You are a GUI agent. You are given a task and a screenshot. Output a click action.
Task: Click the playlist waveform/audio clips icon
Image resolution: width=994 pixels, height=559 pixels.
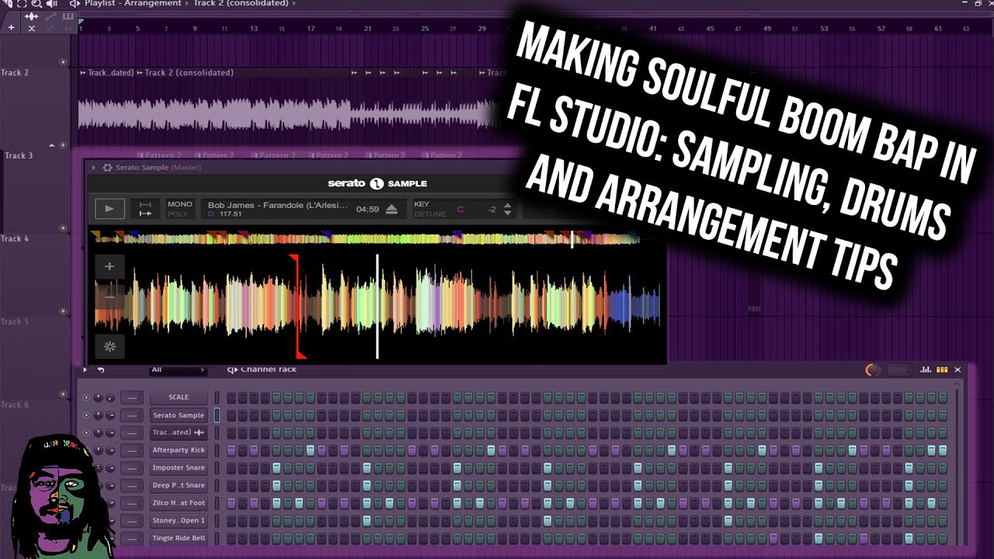32,16
